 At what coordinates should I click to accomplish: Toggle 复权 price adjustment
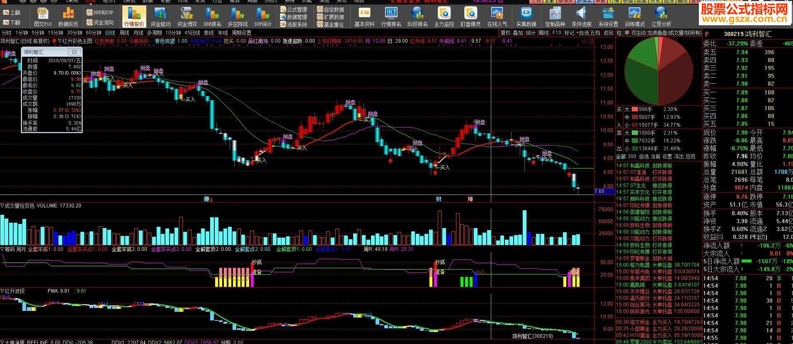coord(505,33)
